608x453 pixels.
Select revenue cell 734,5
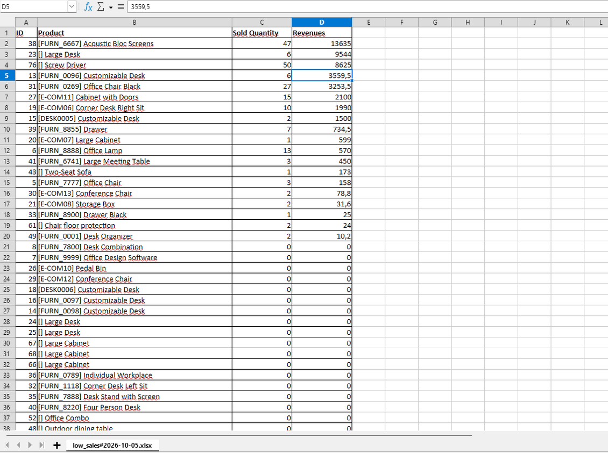[322, 129]
